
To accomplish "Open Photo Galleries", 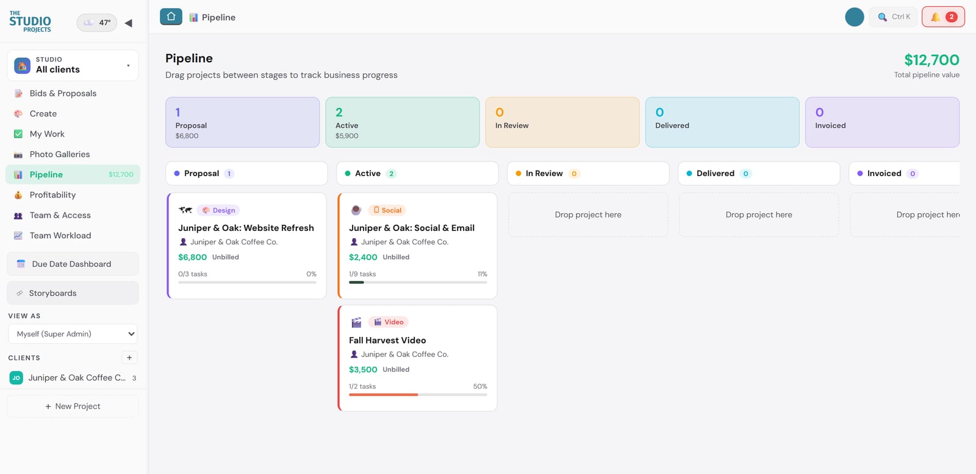I will 73,154.
